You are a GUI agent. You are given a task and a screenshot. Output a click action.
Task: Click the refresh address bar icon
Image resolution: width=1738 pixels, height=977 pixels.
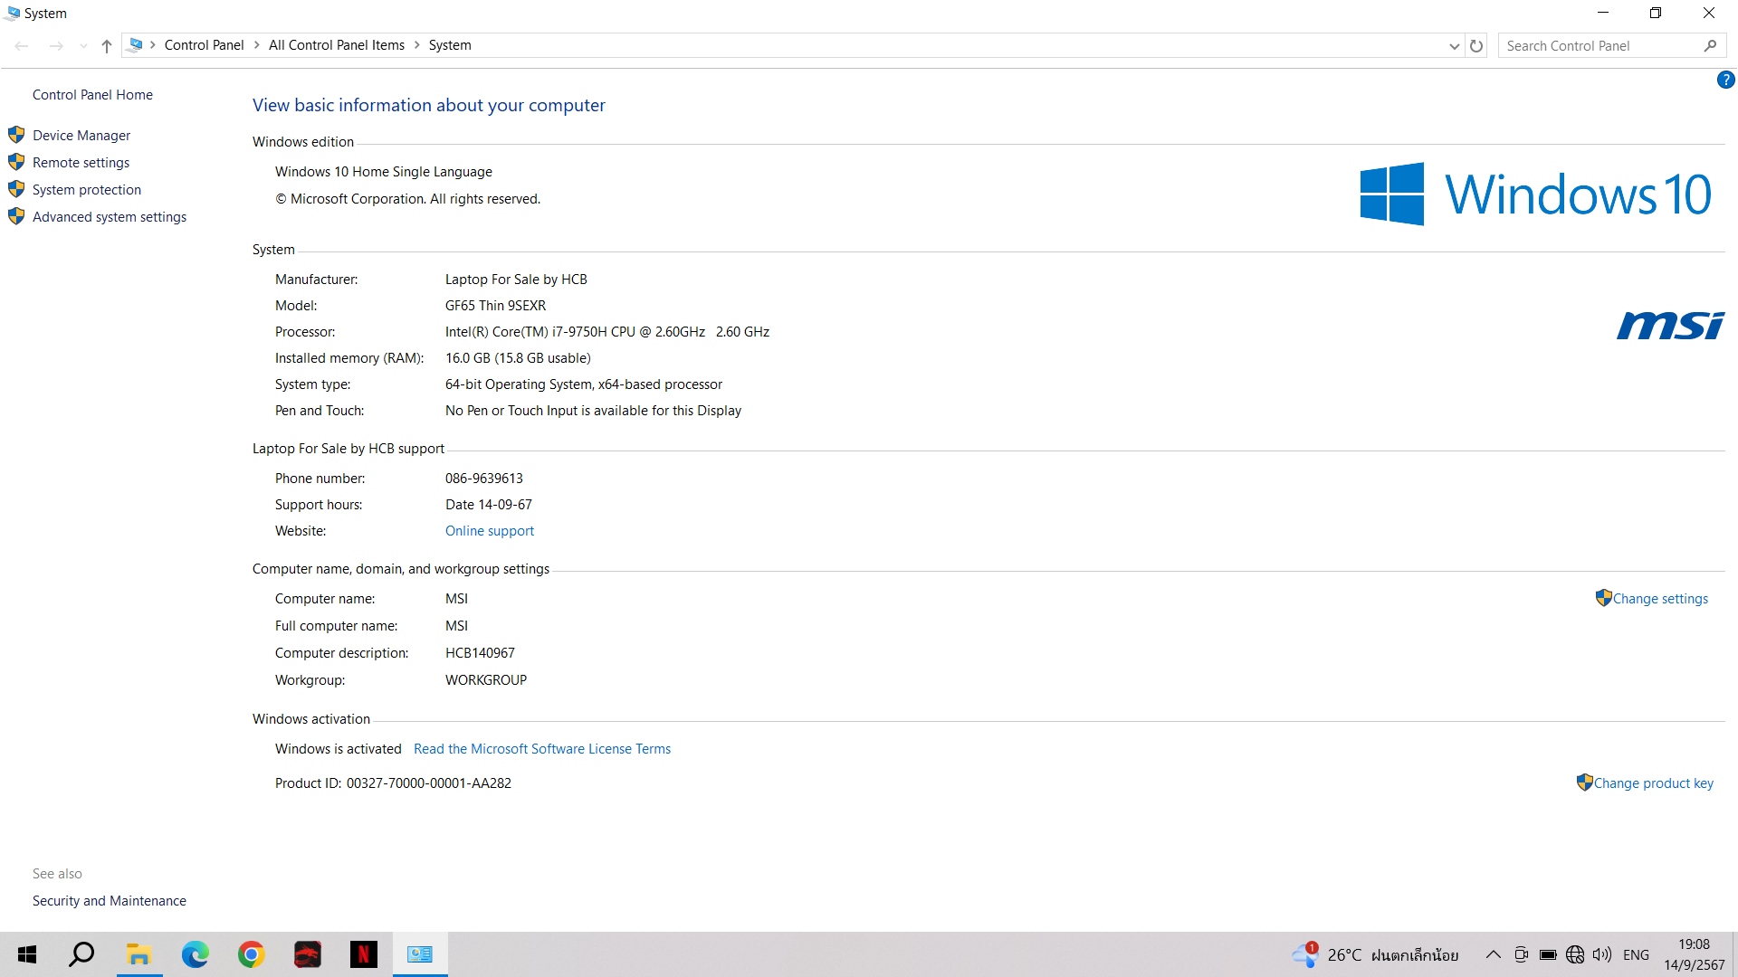pyautogui.click(x=1476, y=46)
